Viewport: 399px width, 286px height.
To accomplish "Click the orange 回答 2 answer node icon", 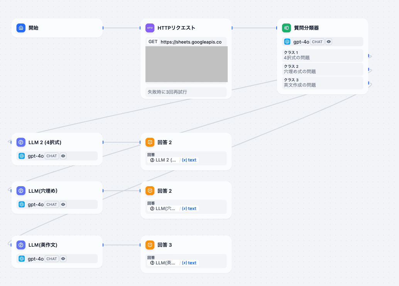I will pos(150,142).
